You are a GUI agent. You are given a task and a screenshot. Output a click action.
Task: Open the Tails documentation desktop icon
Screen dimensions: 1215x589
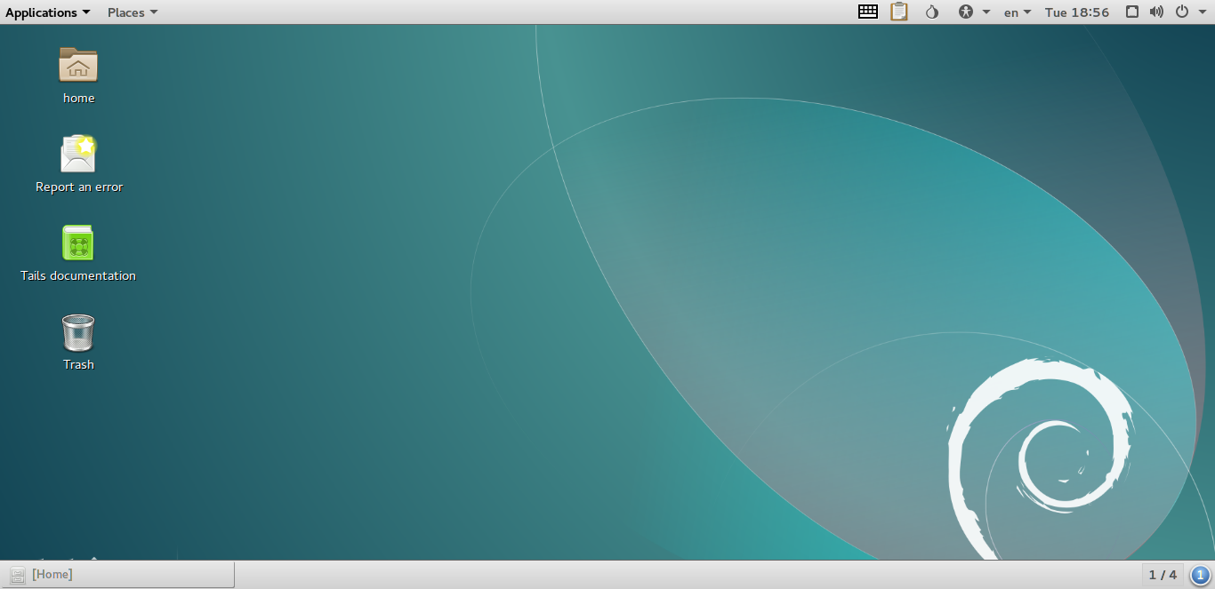[x=78, y=243]
